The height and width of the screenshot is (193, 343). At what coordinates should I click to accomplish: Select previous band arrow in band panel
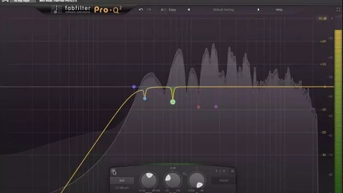pos(217,171)
